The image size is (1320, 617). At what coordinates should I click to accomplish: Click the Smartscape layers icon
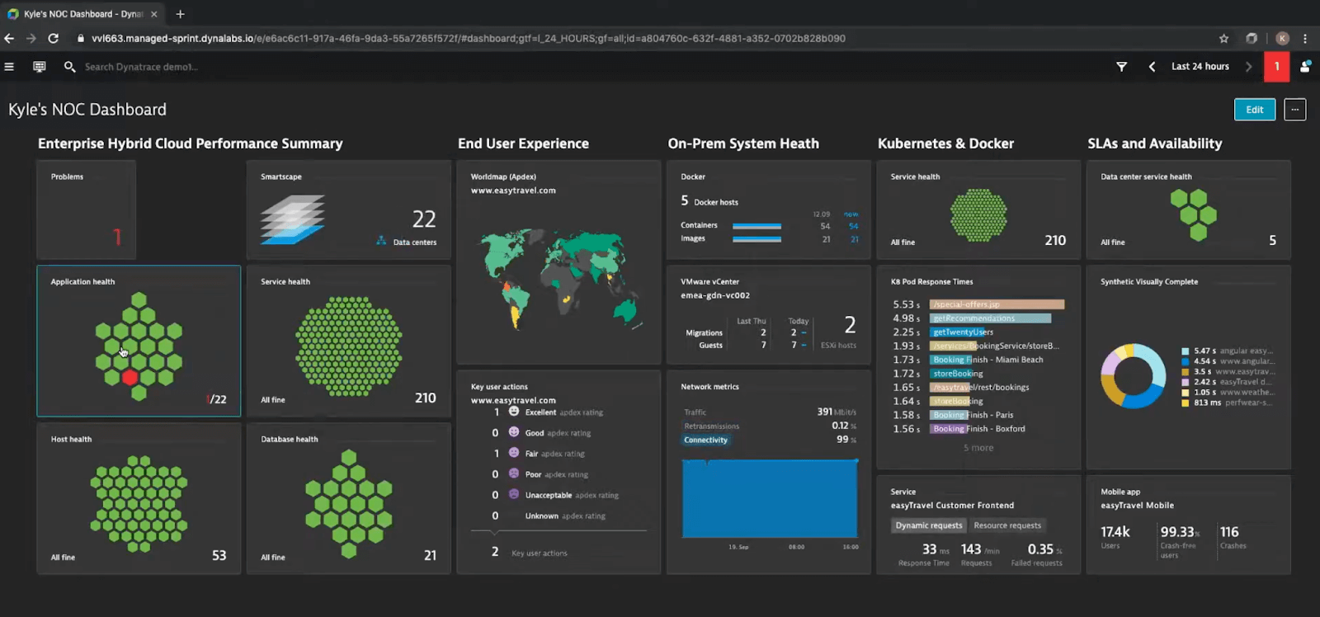[x=293, y=219]
